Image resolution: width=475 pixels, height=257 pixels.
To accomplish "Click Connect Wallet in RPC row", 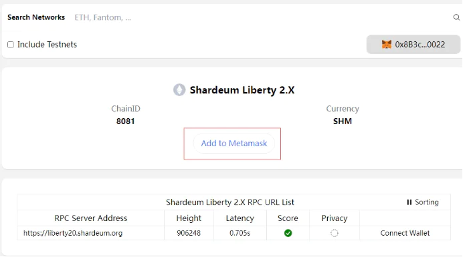I will tap(405, 233).
